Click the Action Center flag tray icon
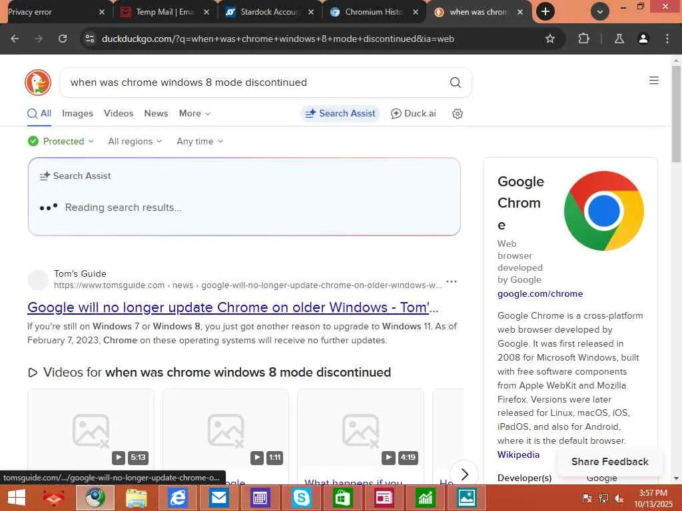 point(587,498)
